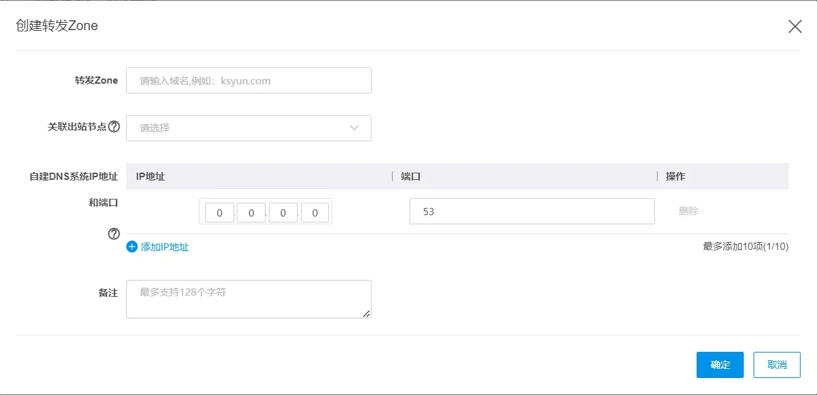Viewport: 817px width, 395px height.
Task: Click the fourth IP address octet box
Action: tap(315, 213)
